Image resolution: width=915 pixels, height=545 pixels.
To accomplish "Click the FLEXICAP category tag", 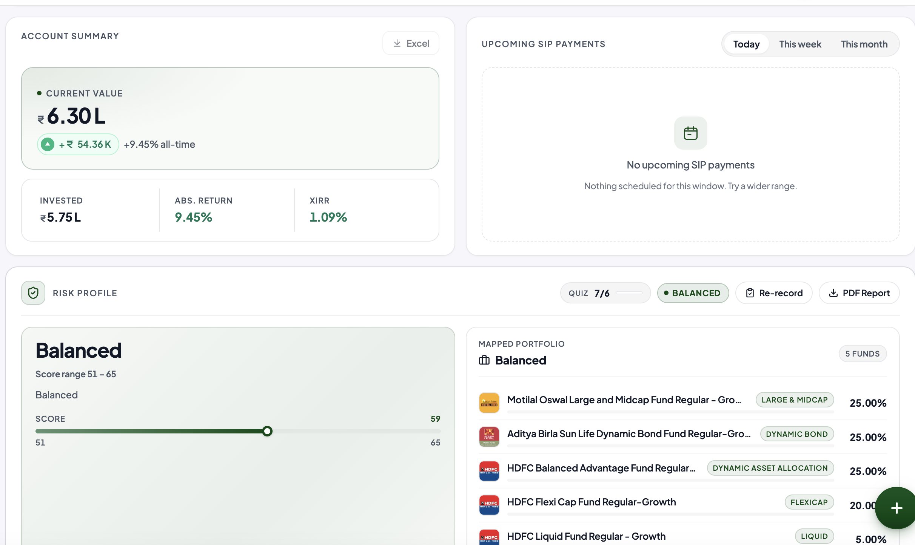I will click(809, 502).
